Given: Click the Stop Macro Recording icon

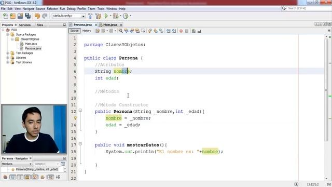Looking at the screenshot, I should [187, 31].
